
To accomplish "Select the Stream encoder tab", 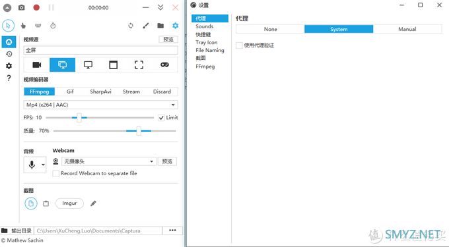I will [131, 92].
